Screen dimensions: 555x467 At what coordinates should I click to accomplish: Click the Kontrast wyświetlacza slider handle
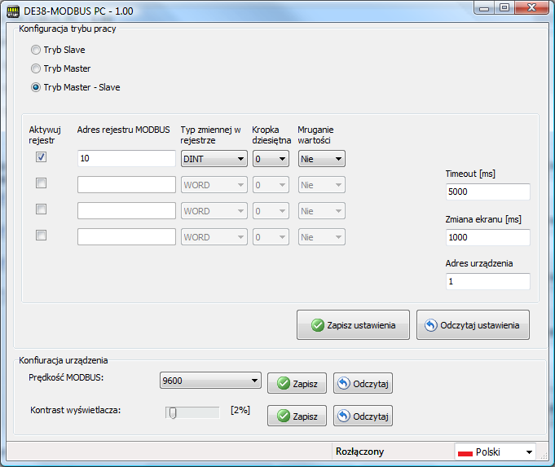[x=173, y=413]
